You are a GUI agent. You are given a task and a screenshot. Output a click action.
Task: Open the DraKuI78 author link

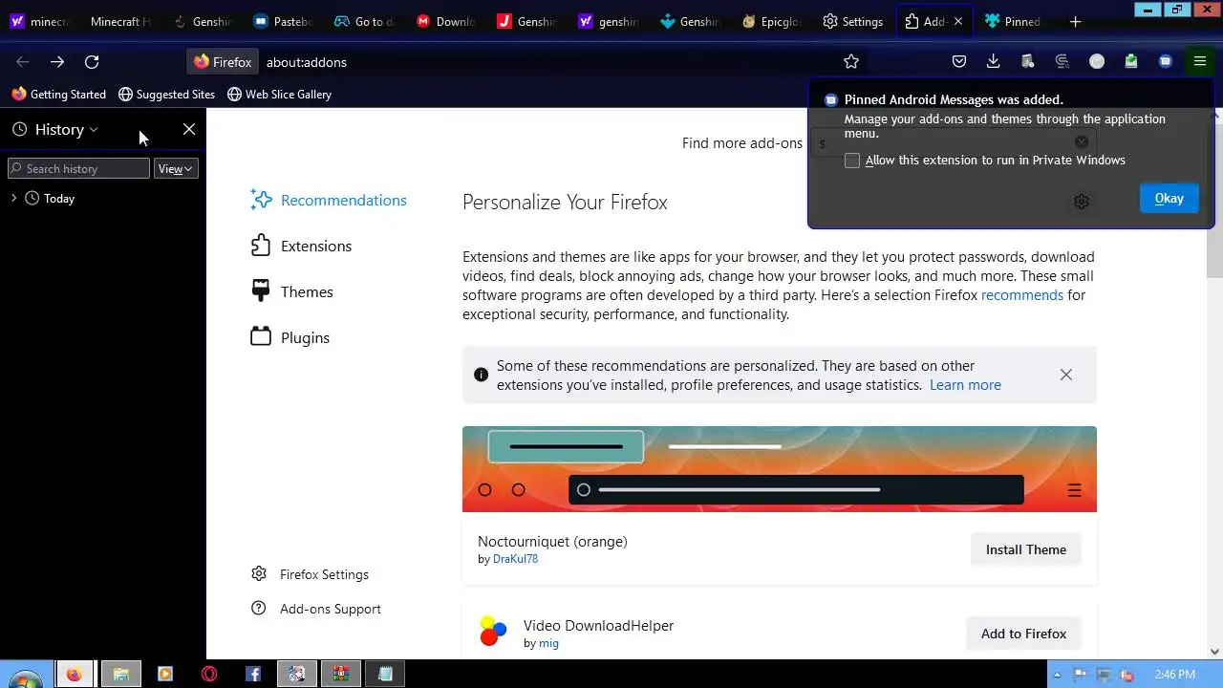[x=515, y=559]
